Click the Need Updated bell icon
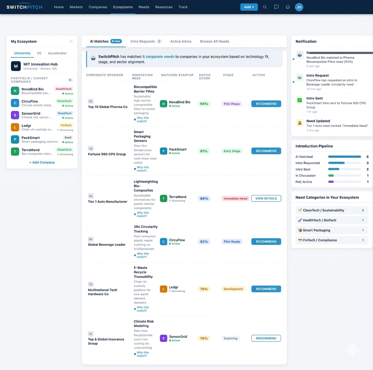The width and height of the screenshot is (373, 370). click(299, 123)
